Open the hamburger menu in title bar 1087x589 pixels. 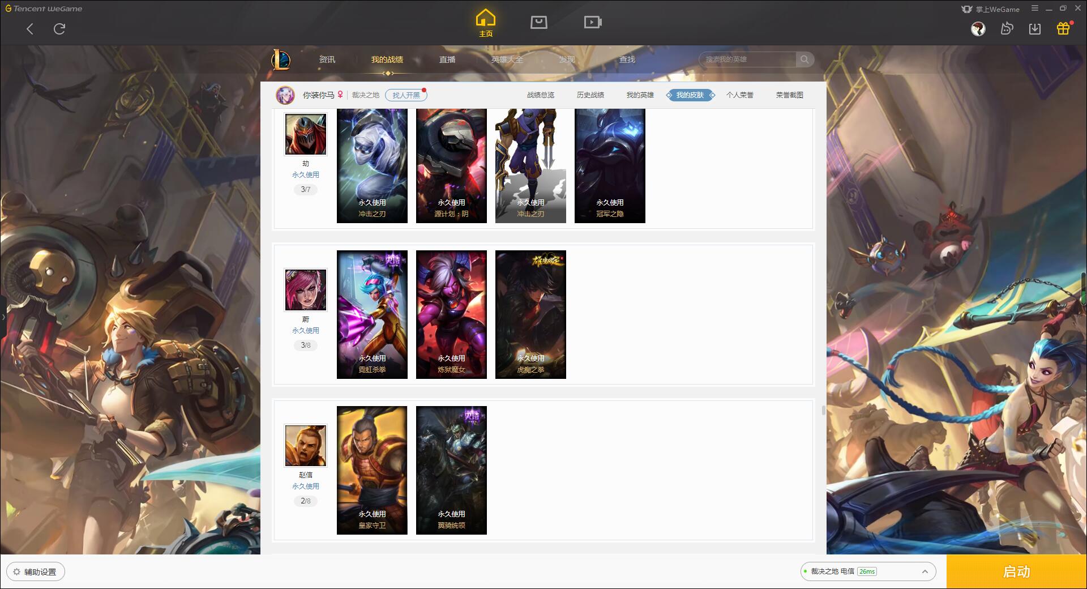pos(1035,8)
